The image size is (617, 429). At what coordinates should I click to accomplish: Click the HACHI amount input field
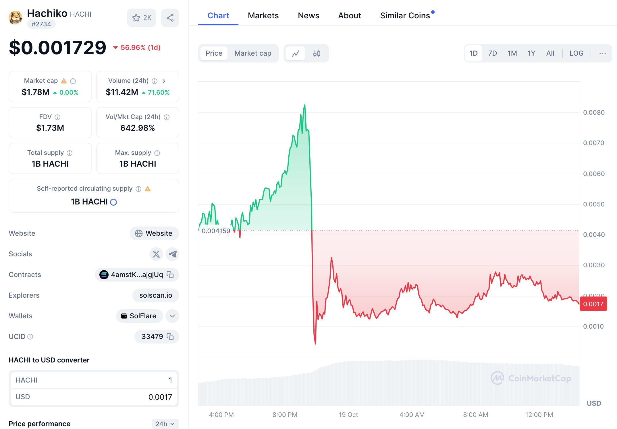point(94,380)
